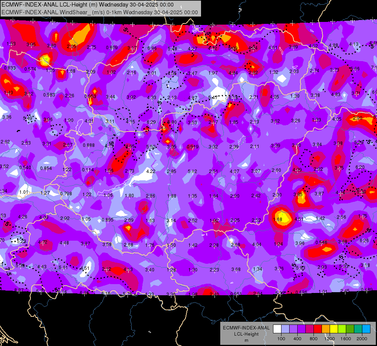Click the wind shear value '5.52'
This screenshot has height=346, width=377.
151,147
